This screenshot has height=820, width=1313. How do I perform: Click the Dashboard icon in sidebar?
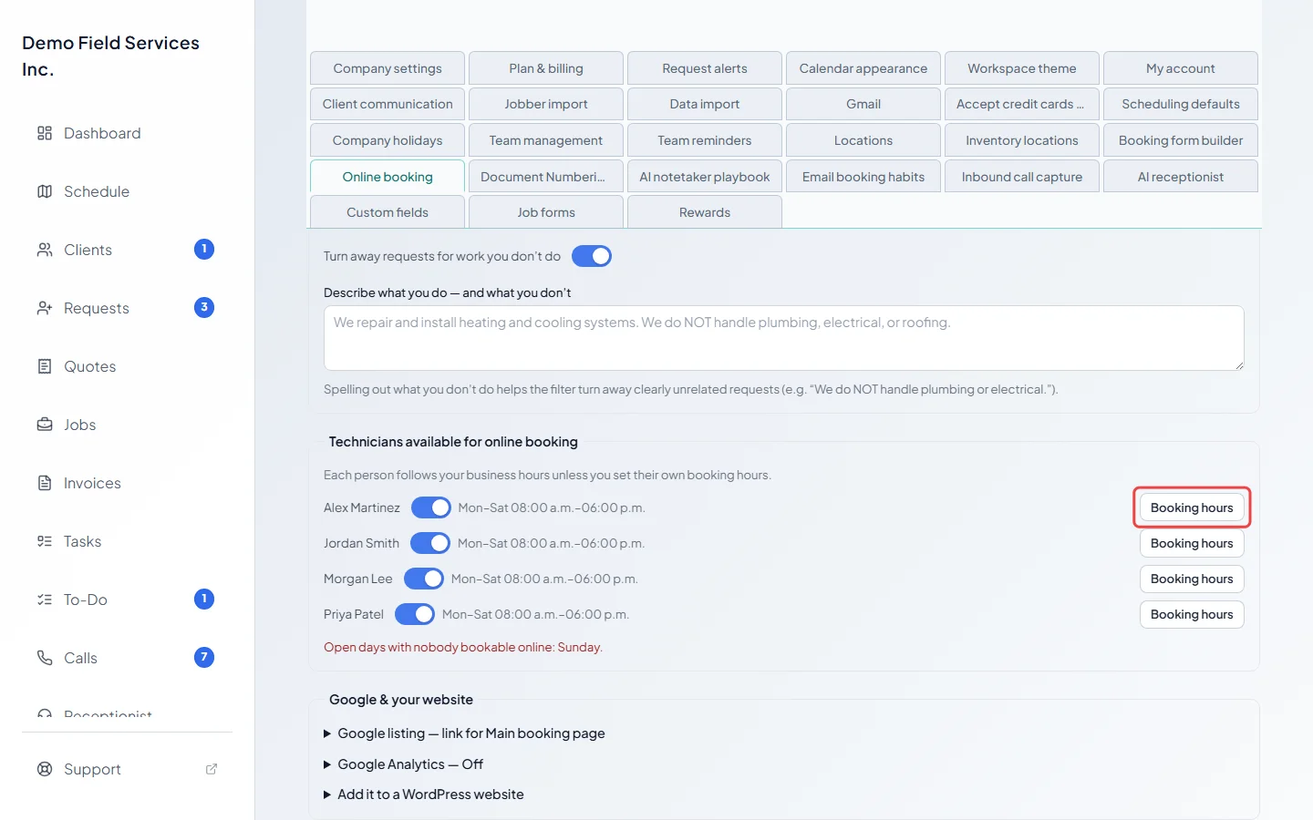pos(45,133)
